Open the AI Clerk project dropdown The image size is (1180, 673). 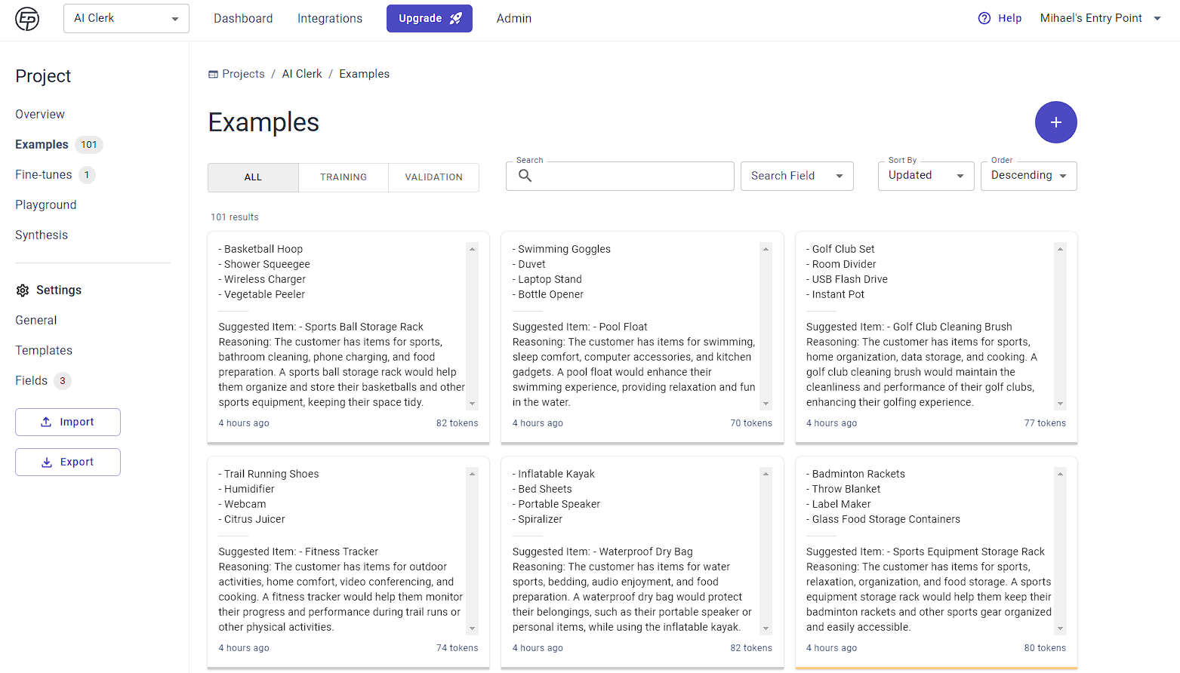pyautogui.click(x=126, y=18)
